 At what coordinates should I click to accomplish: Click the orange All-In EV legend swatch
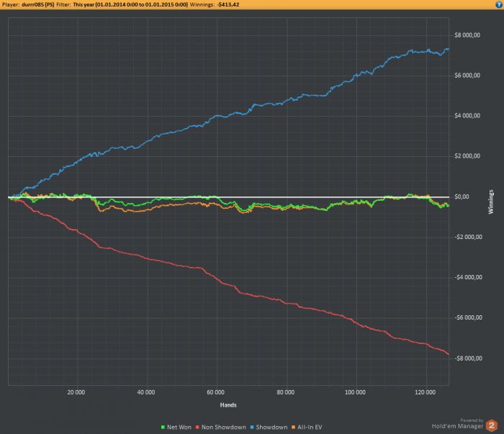[x=293, y=428]
